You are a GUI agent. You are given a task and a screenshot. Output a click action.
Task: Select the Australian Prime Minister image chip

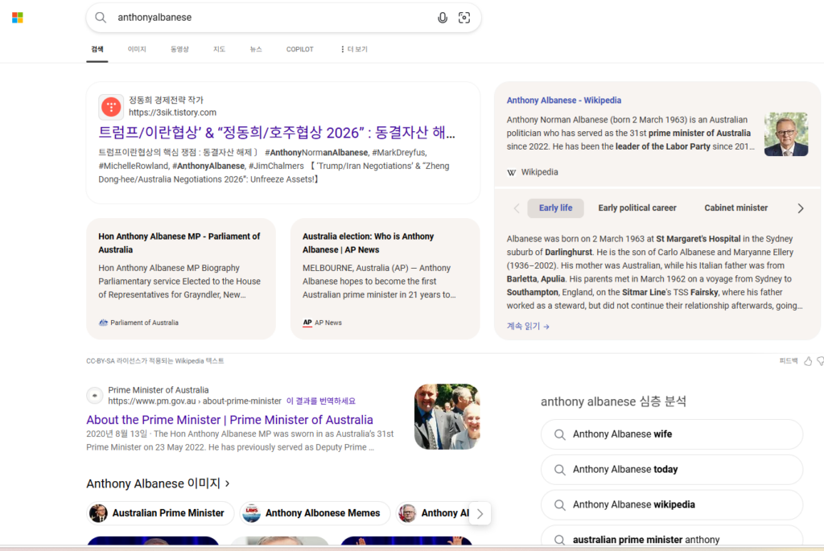pyautogui.click(x=160, y=513)
